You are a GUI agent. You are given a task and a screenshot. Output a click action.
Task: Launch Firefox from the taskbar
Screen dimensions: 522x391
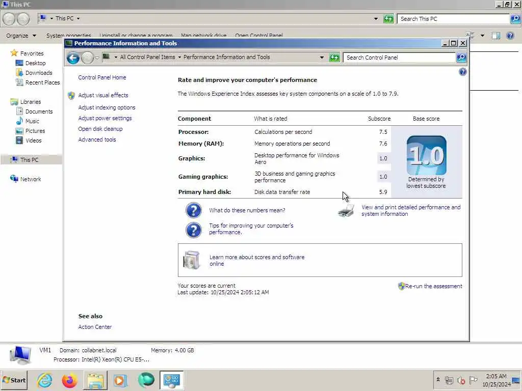tap(69, 380)
